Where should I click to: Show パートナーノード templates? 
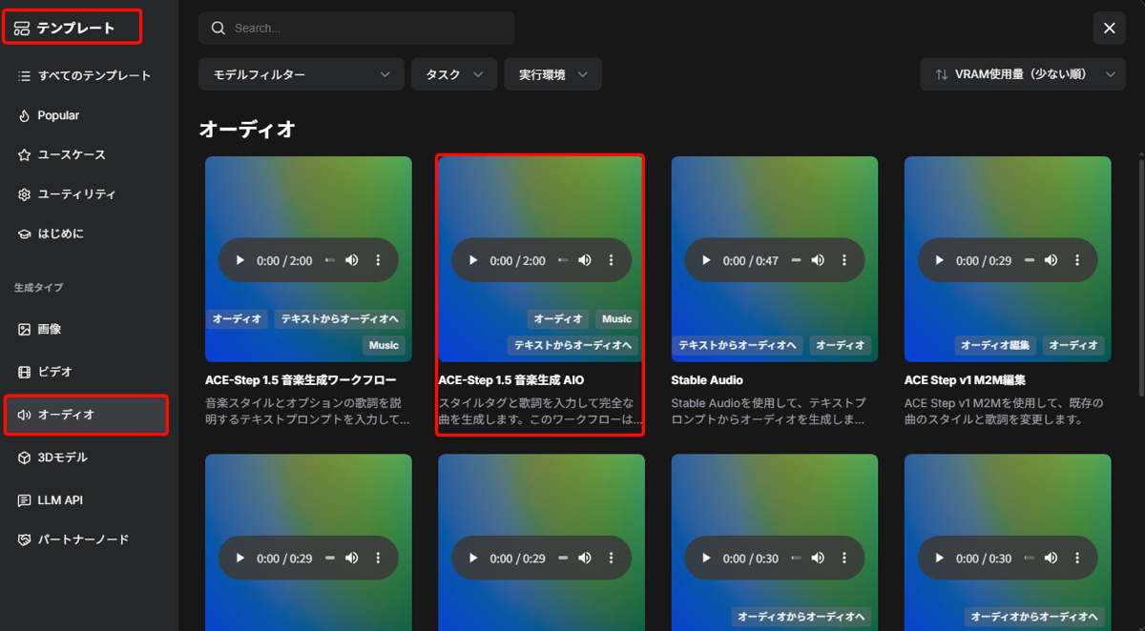point(84,539)
